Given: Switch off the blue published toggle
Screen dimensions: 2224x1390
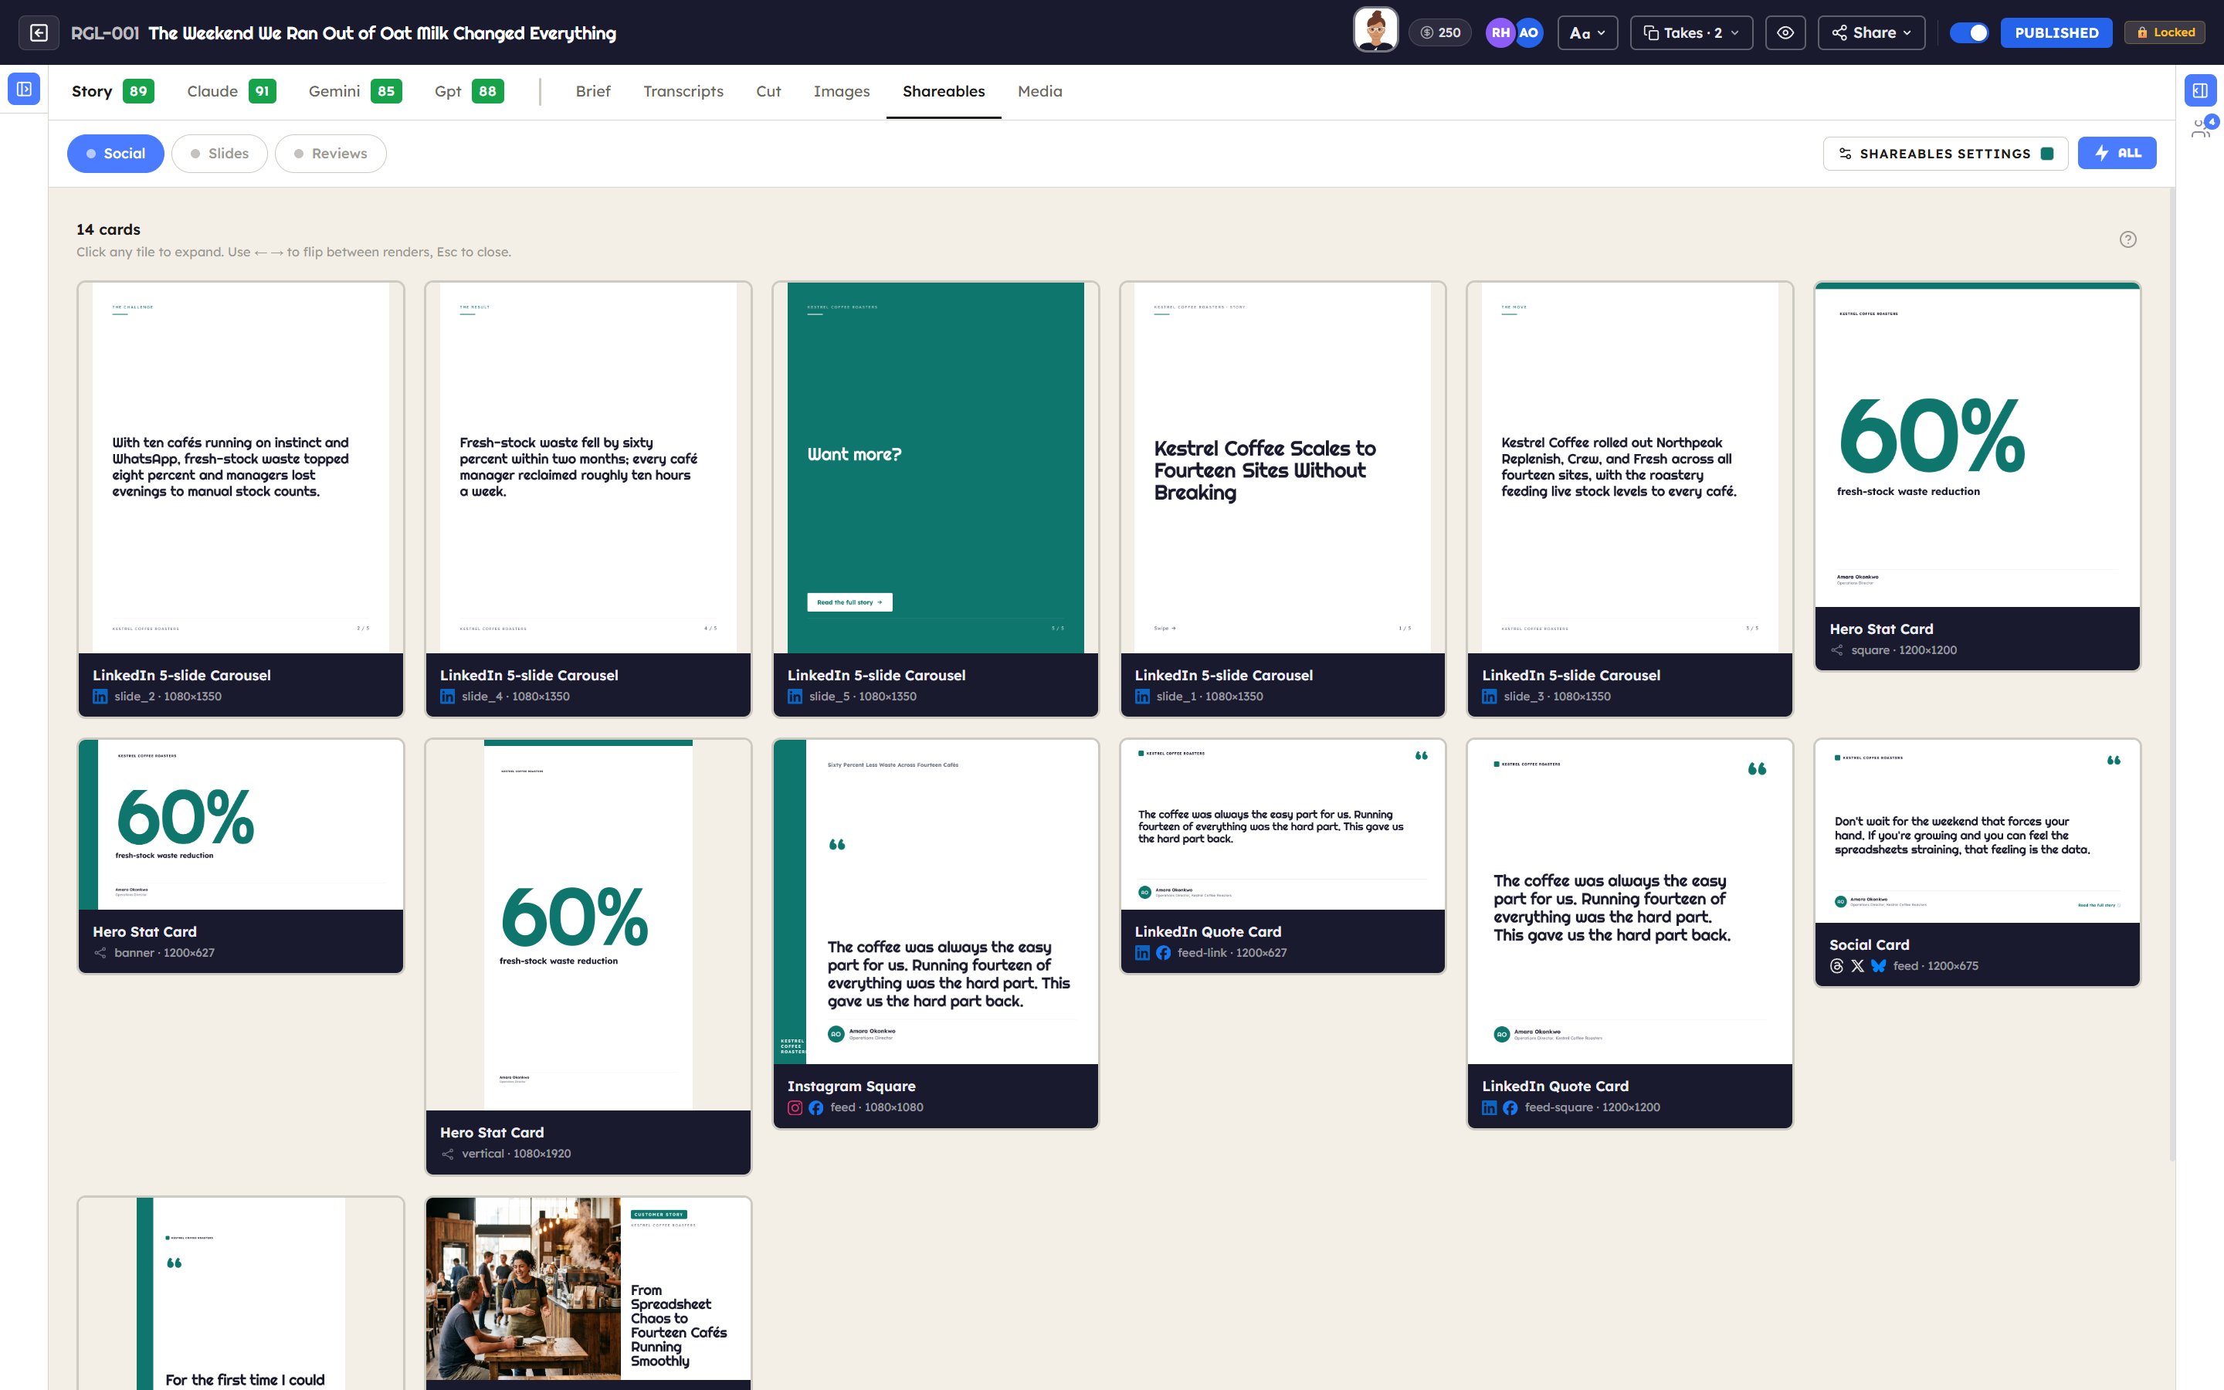Looking at the screenshot, I should (1968, 32).
